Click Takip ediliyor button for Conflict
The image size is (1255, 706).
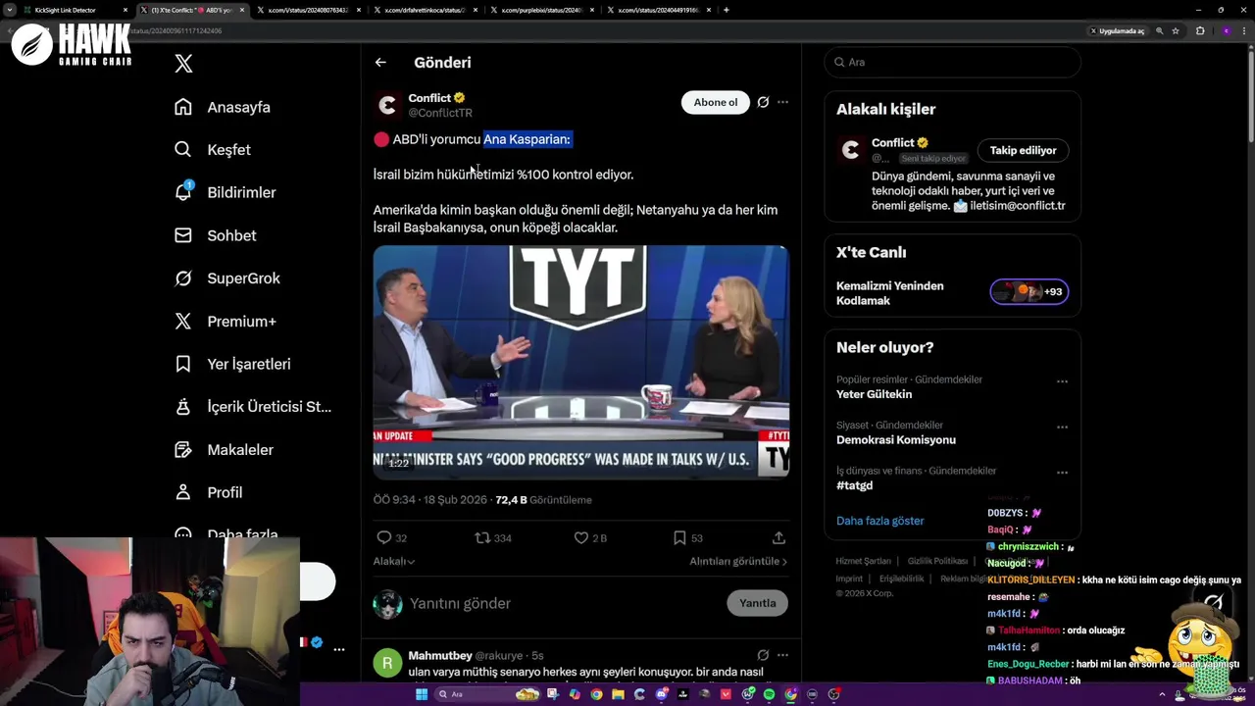tap(1023, 150)
